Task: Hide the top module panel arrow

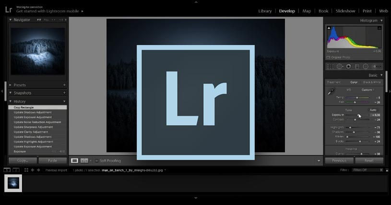Action: tap(196, 2)
